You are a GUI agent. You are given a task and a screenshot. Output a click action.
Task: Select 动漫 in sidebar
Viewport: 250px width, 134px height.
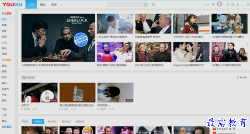[4, 54]
